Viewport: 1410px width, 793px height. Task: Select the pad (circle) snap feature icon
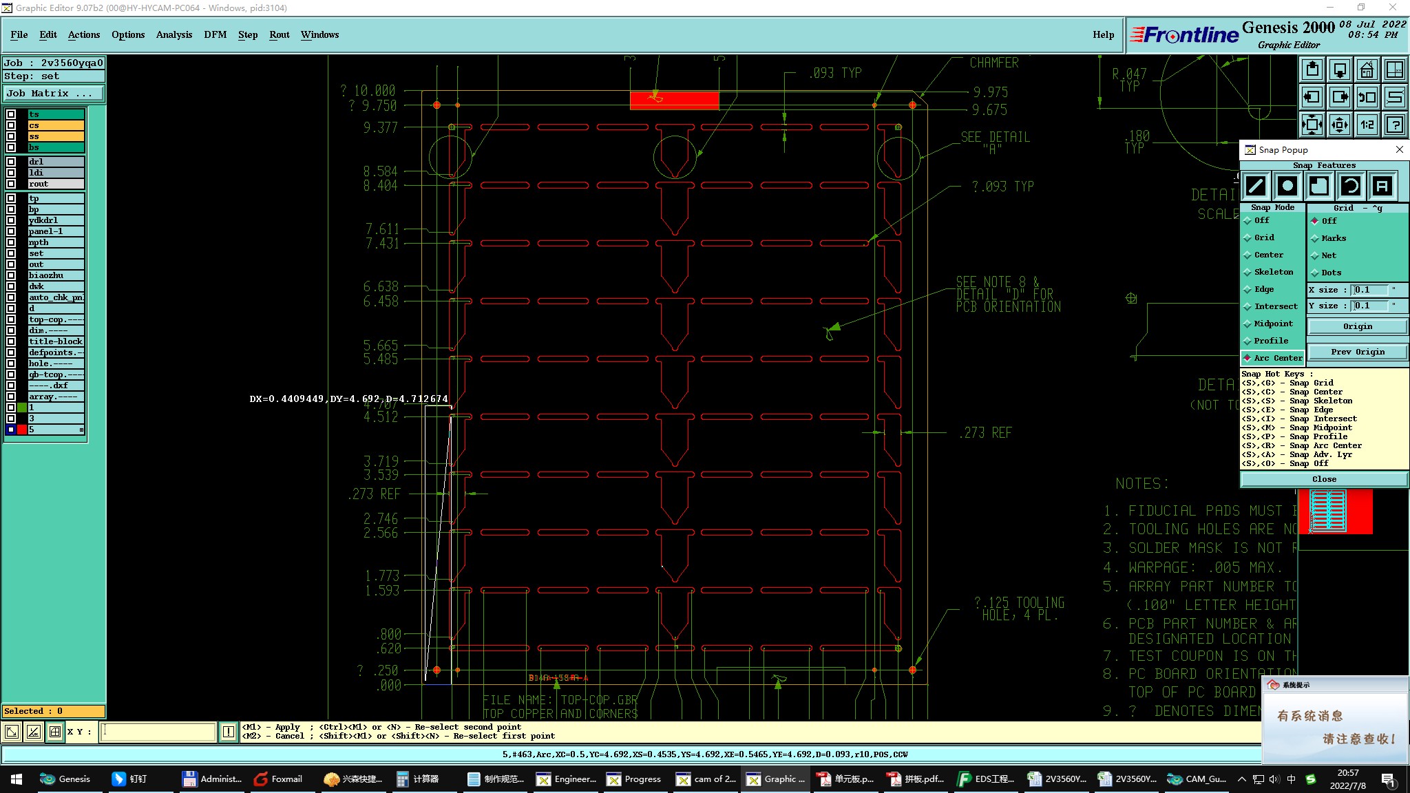[x=1287, y=186]
